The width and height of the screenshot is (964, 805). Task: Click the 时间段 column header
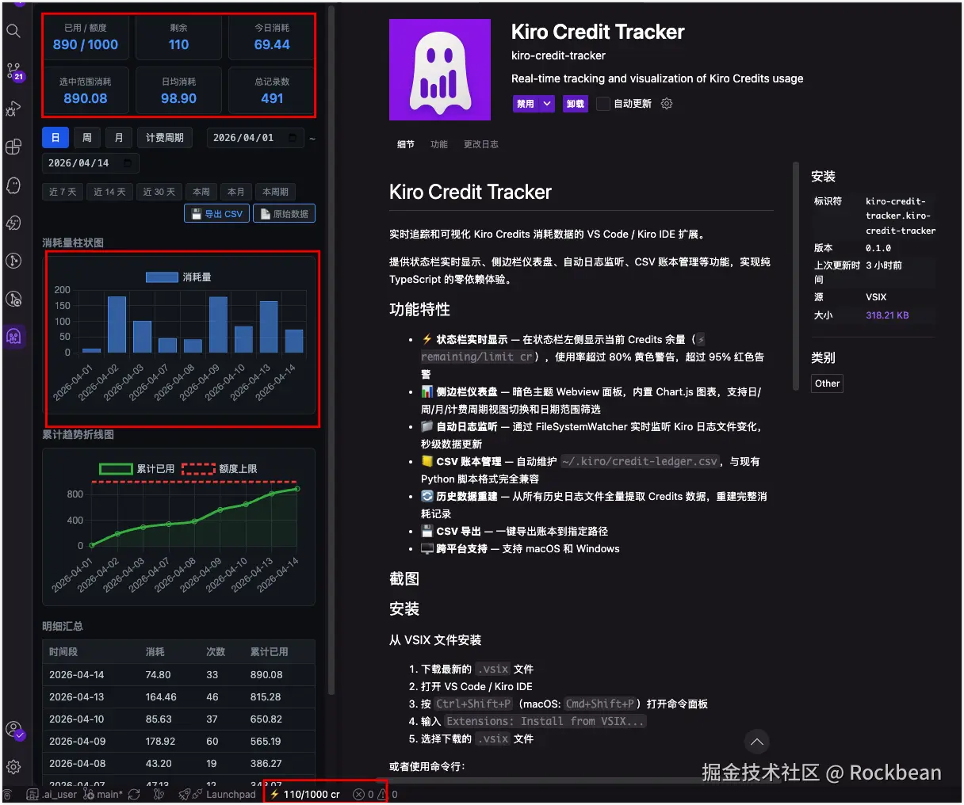(x=63, y=652)
